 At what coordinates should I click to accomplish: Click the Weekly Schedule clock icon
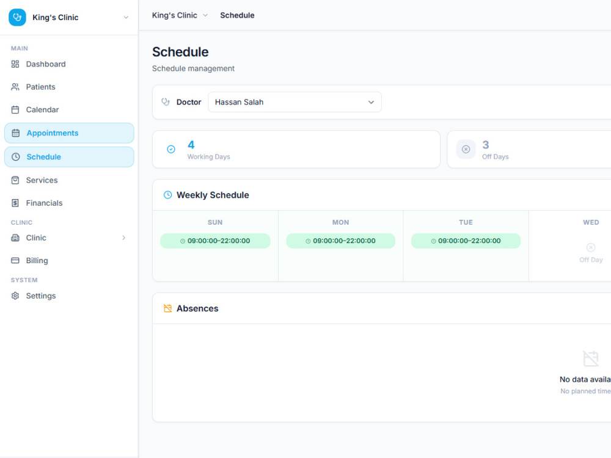tap(167, 195)
